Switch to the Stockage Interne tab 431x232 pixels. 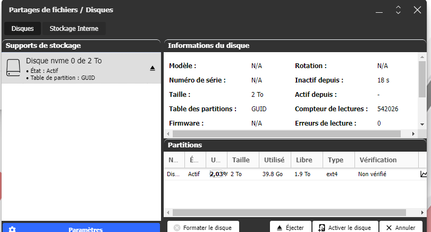(74, 29)
